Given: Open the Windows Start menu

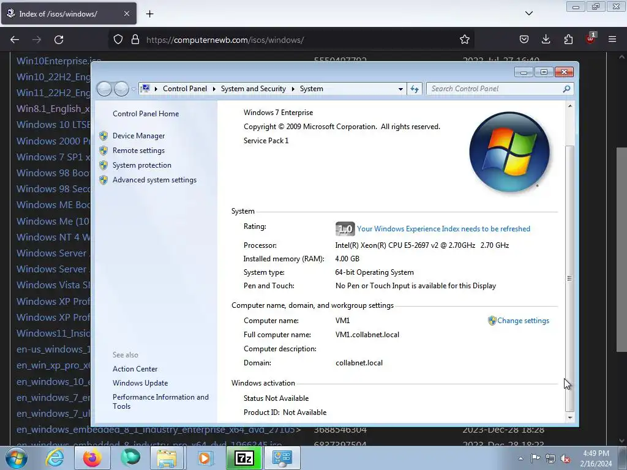Looking at the screenshot, I should 16,458.
